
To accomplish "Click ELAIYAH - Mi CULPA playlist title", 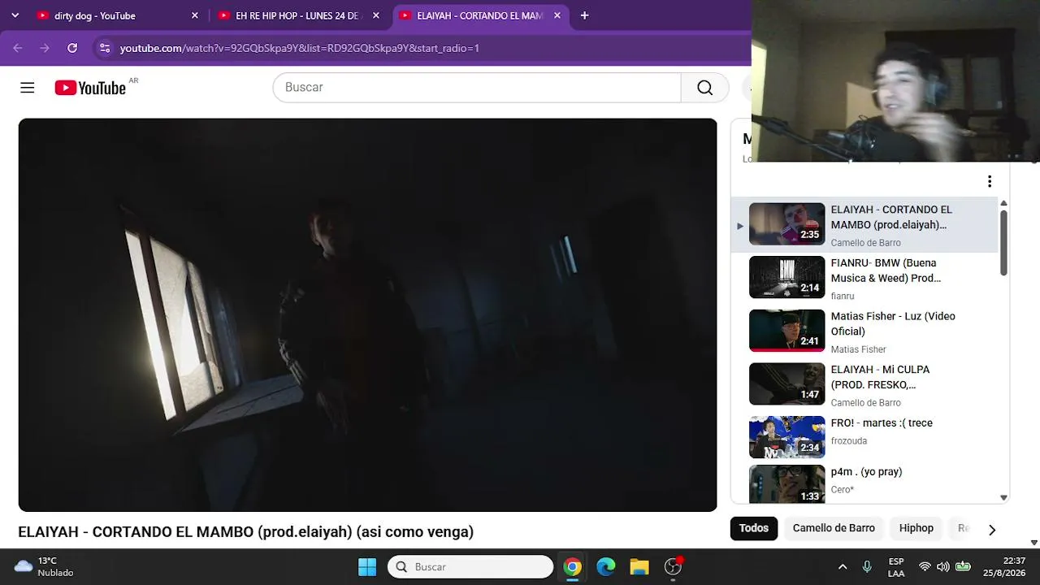I will point(880,377).
